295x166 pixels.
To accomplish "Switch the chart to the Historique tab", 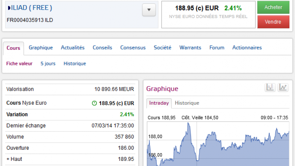I will pyautogui.click(x=187, y=103).
